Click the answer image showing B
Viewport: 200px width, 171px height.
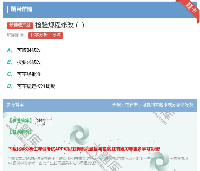coord(43,121)
